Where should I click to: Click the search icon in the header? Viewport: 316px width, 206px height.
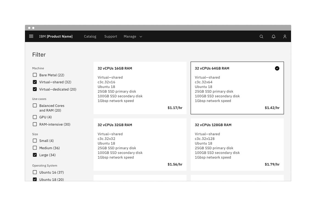(x=261, y=36)
